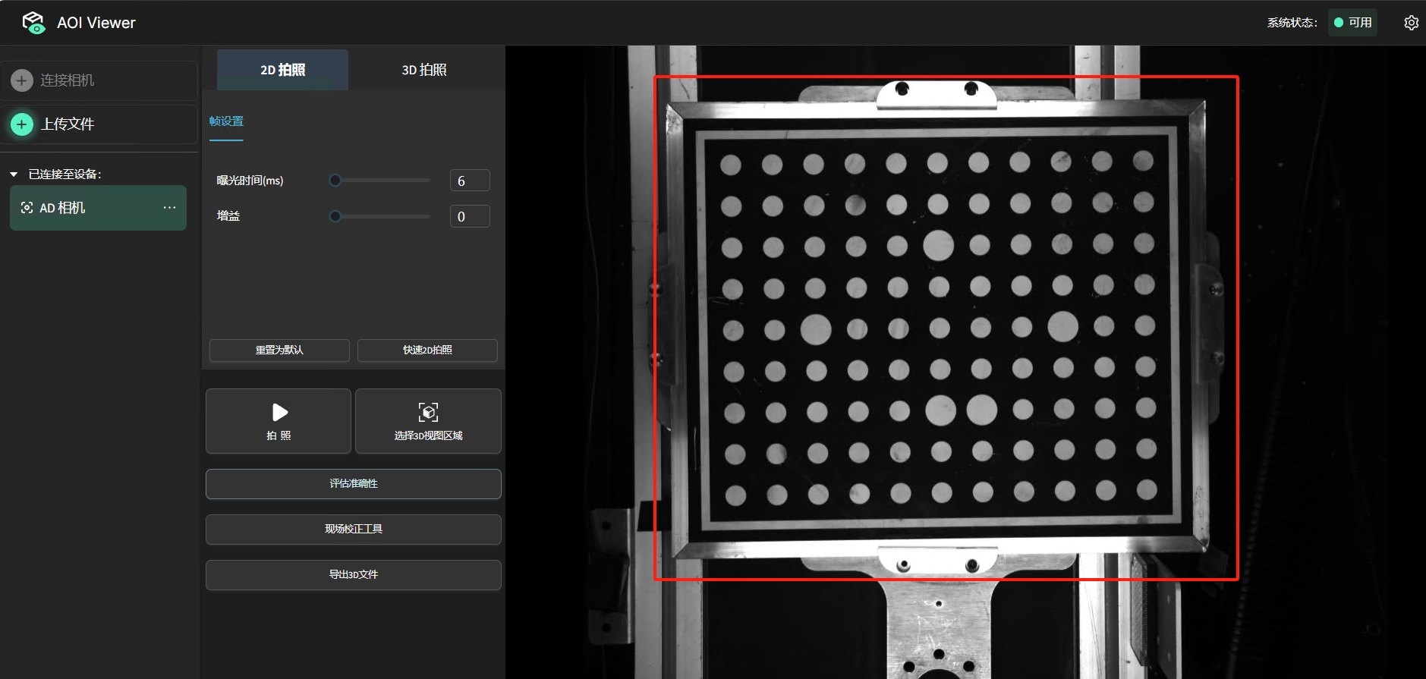The width and height of the screenshot is (1426, 679).
Task: Switch to the 2D 拍照 tab
Action: pos(282,70)
